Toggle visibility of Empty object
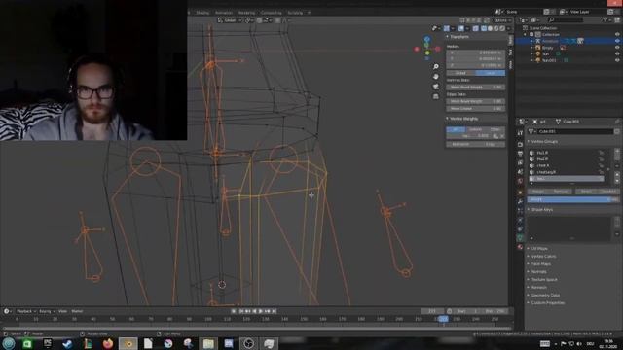The width and height of the screenshot is (623, 350). pyautogui.click(x=617, y=48)
